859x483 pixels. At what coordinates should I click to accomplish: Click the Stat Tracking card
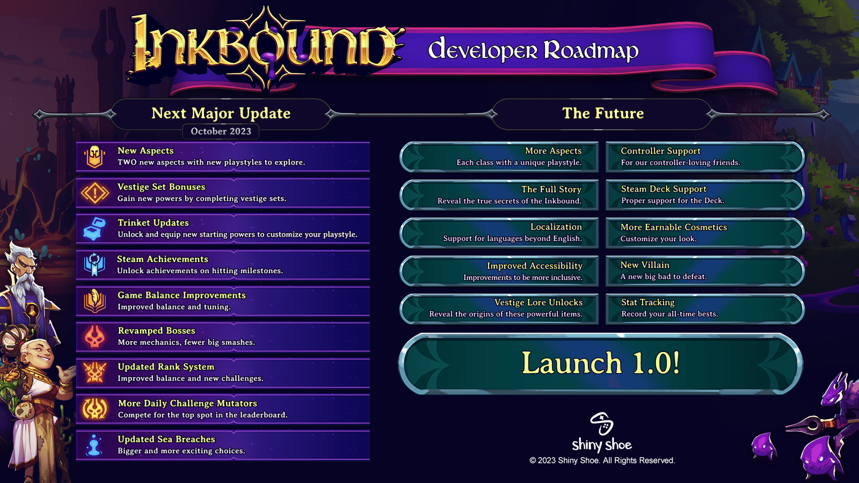[x=705, y=309]
